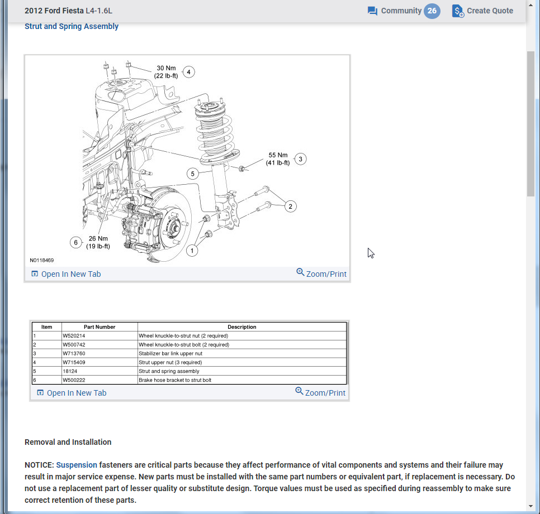Click the Community count badge 26
The image size is (540, 514).
[432, 11]
